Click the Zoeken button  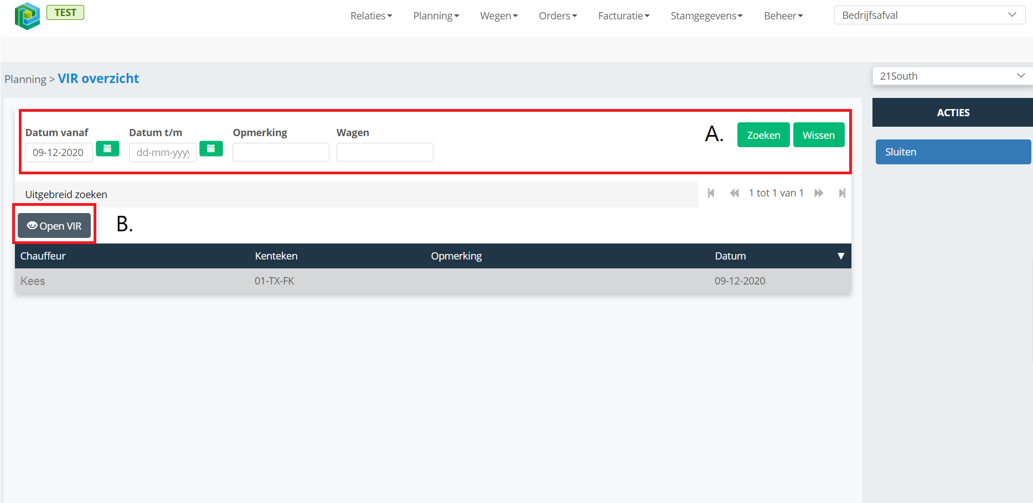763,135
